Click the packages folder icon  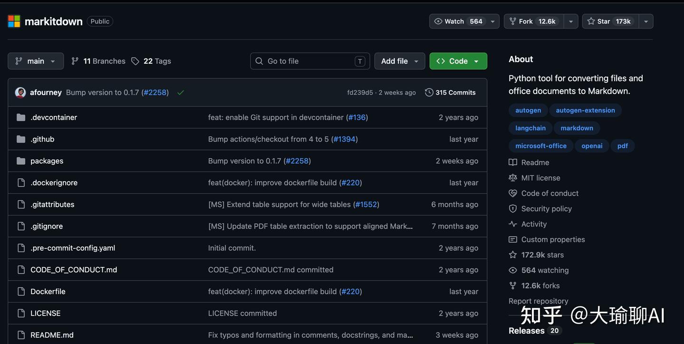click(21, 161)
